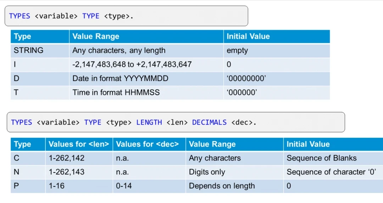Image resolution: width=383 pixels, height=203 pixels.
Task: Click the 'Digits only' value range cell
Action: point(207,172)
